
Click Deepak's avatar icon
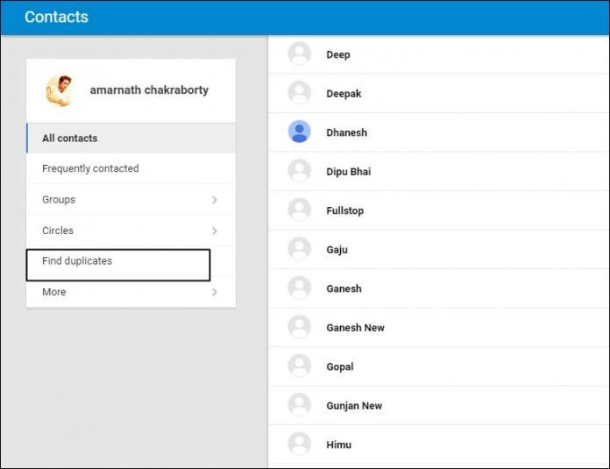tap(299, 93)
